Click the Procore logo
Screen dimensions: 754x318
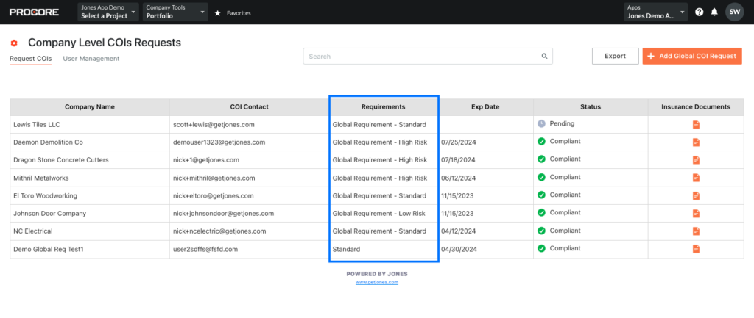click(x=34, y=12)
